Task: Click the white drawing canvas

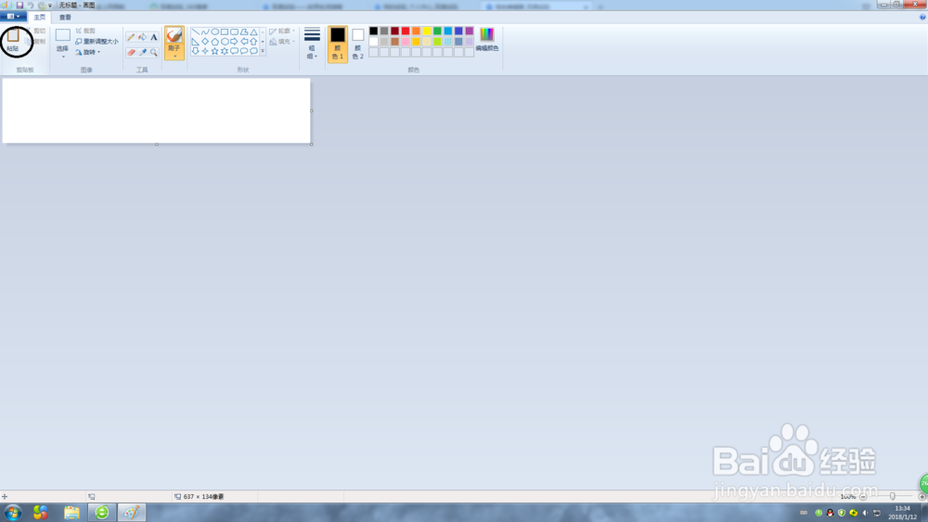Action: click(x=156, y=110)
